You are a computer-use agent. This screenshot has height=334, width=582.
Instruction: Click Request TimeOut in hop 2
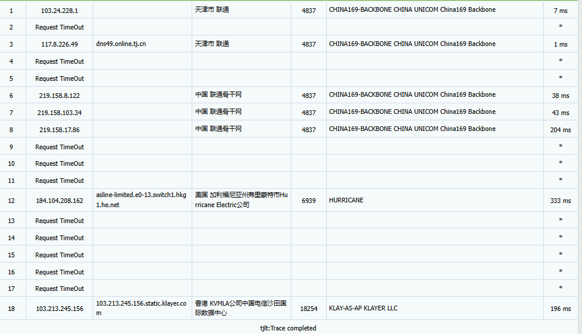60,27
